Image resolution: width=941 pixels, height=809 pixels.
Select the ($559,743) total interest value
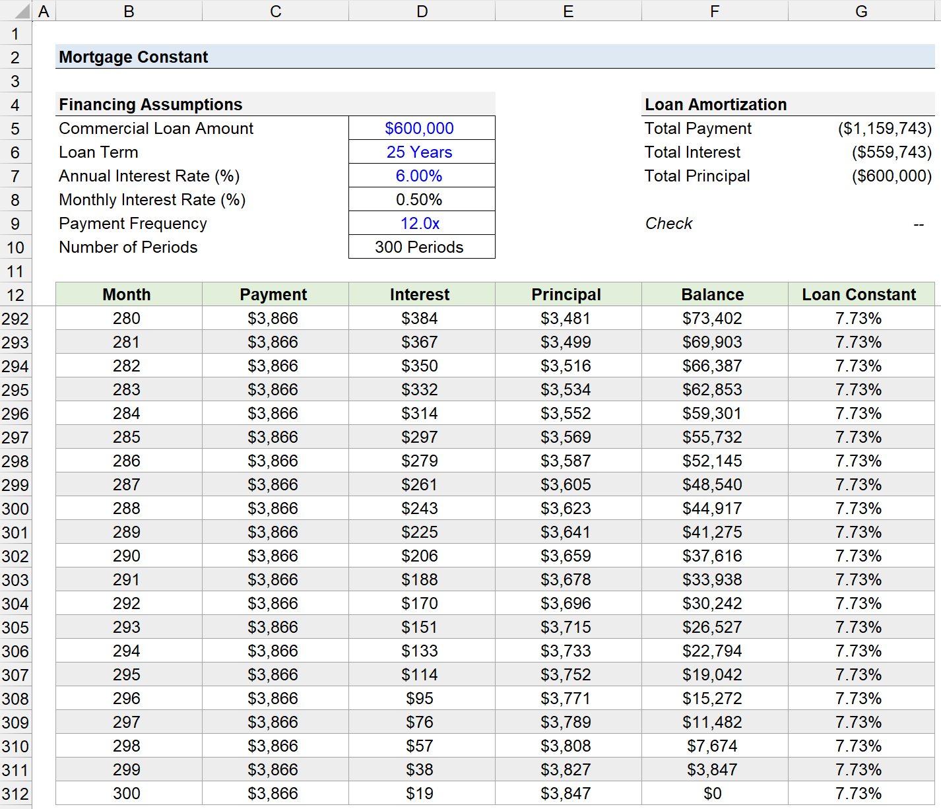point(862,152)
